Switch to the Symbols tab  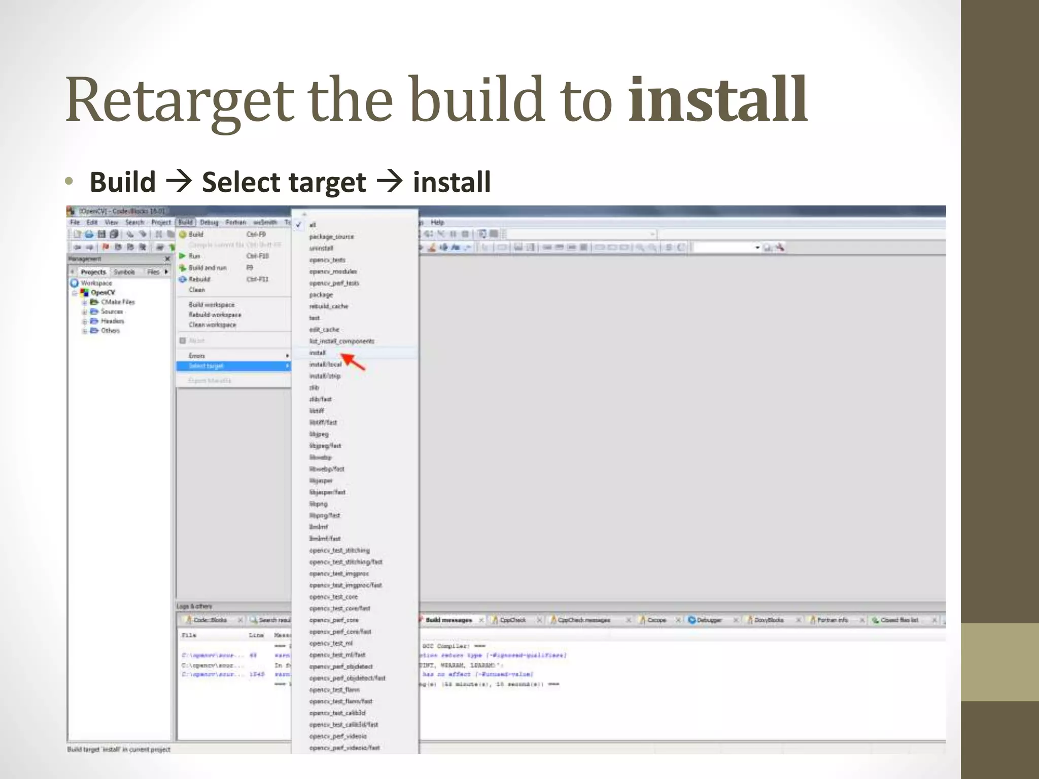click(124, 272)
